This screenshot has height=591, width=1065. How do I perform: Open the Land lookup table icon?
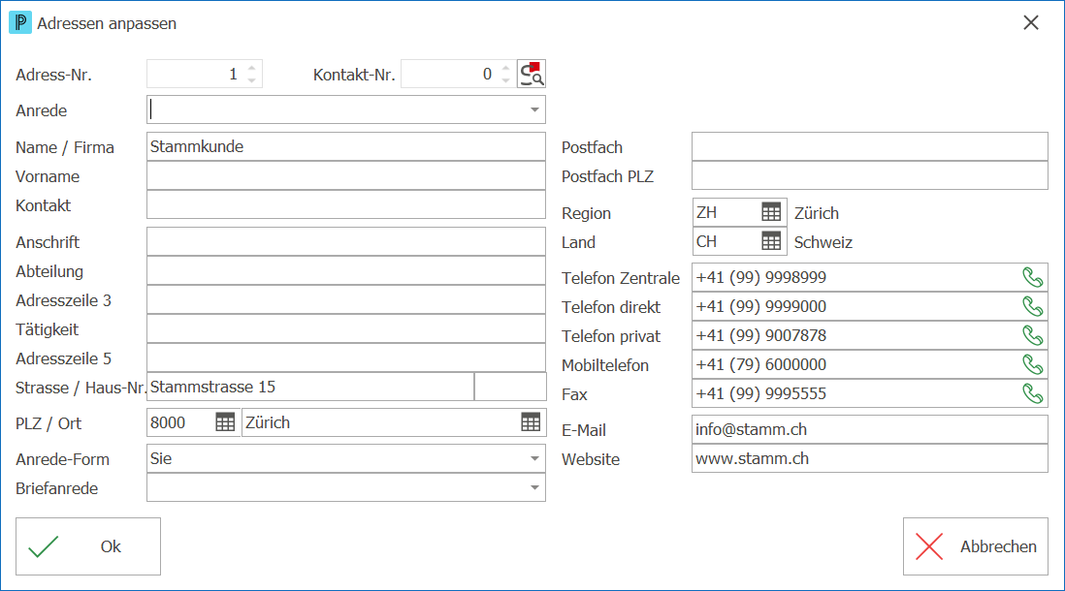(771, 241)
